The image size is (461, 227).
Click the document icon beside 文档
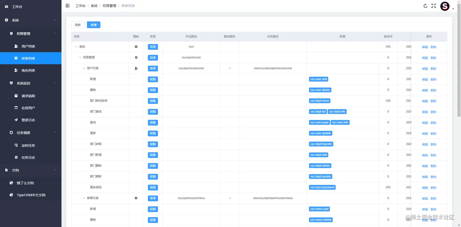[x=7, y=170]
